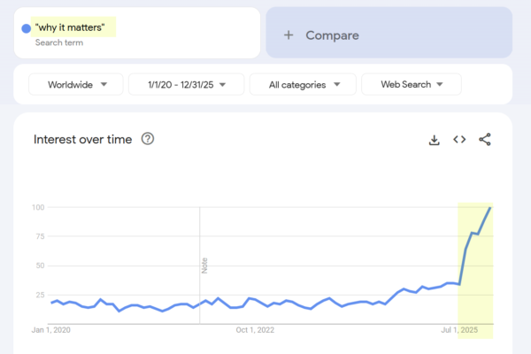Click the plus icon beside Compare
The width and height of the screenshot is (531, 354).
pyautogui.click(x=288, y=35)
